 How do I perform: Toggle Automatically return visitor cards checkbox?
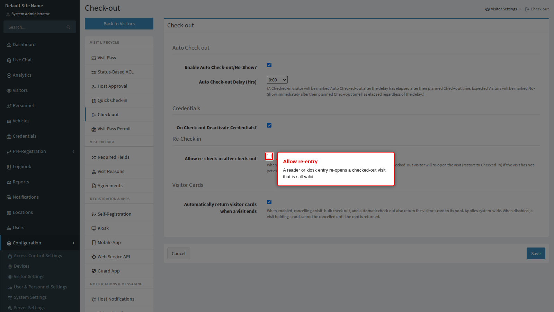click(269, 202)
